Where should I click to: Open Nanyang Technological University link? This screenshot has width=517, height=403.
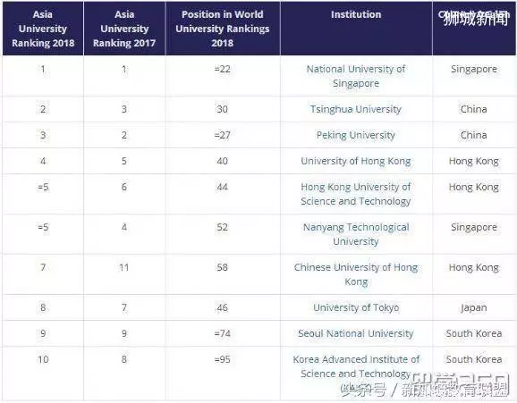[x=356, y=234]
